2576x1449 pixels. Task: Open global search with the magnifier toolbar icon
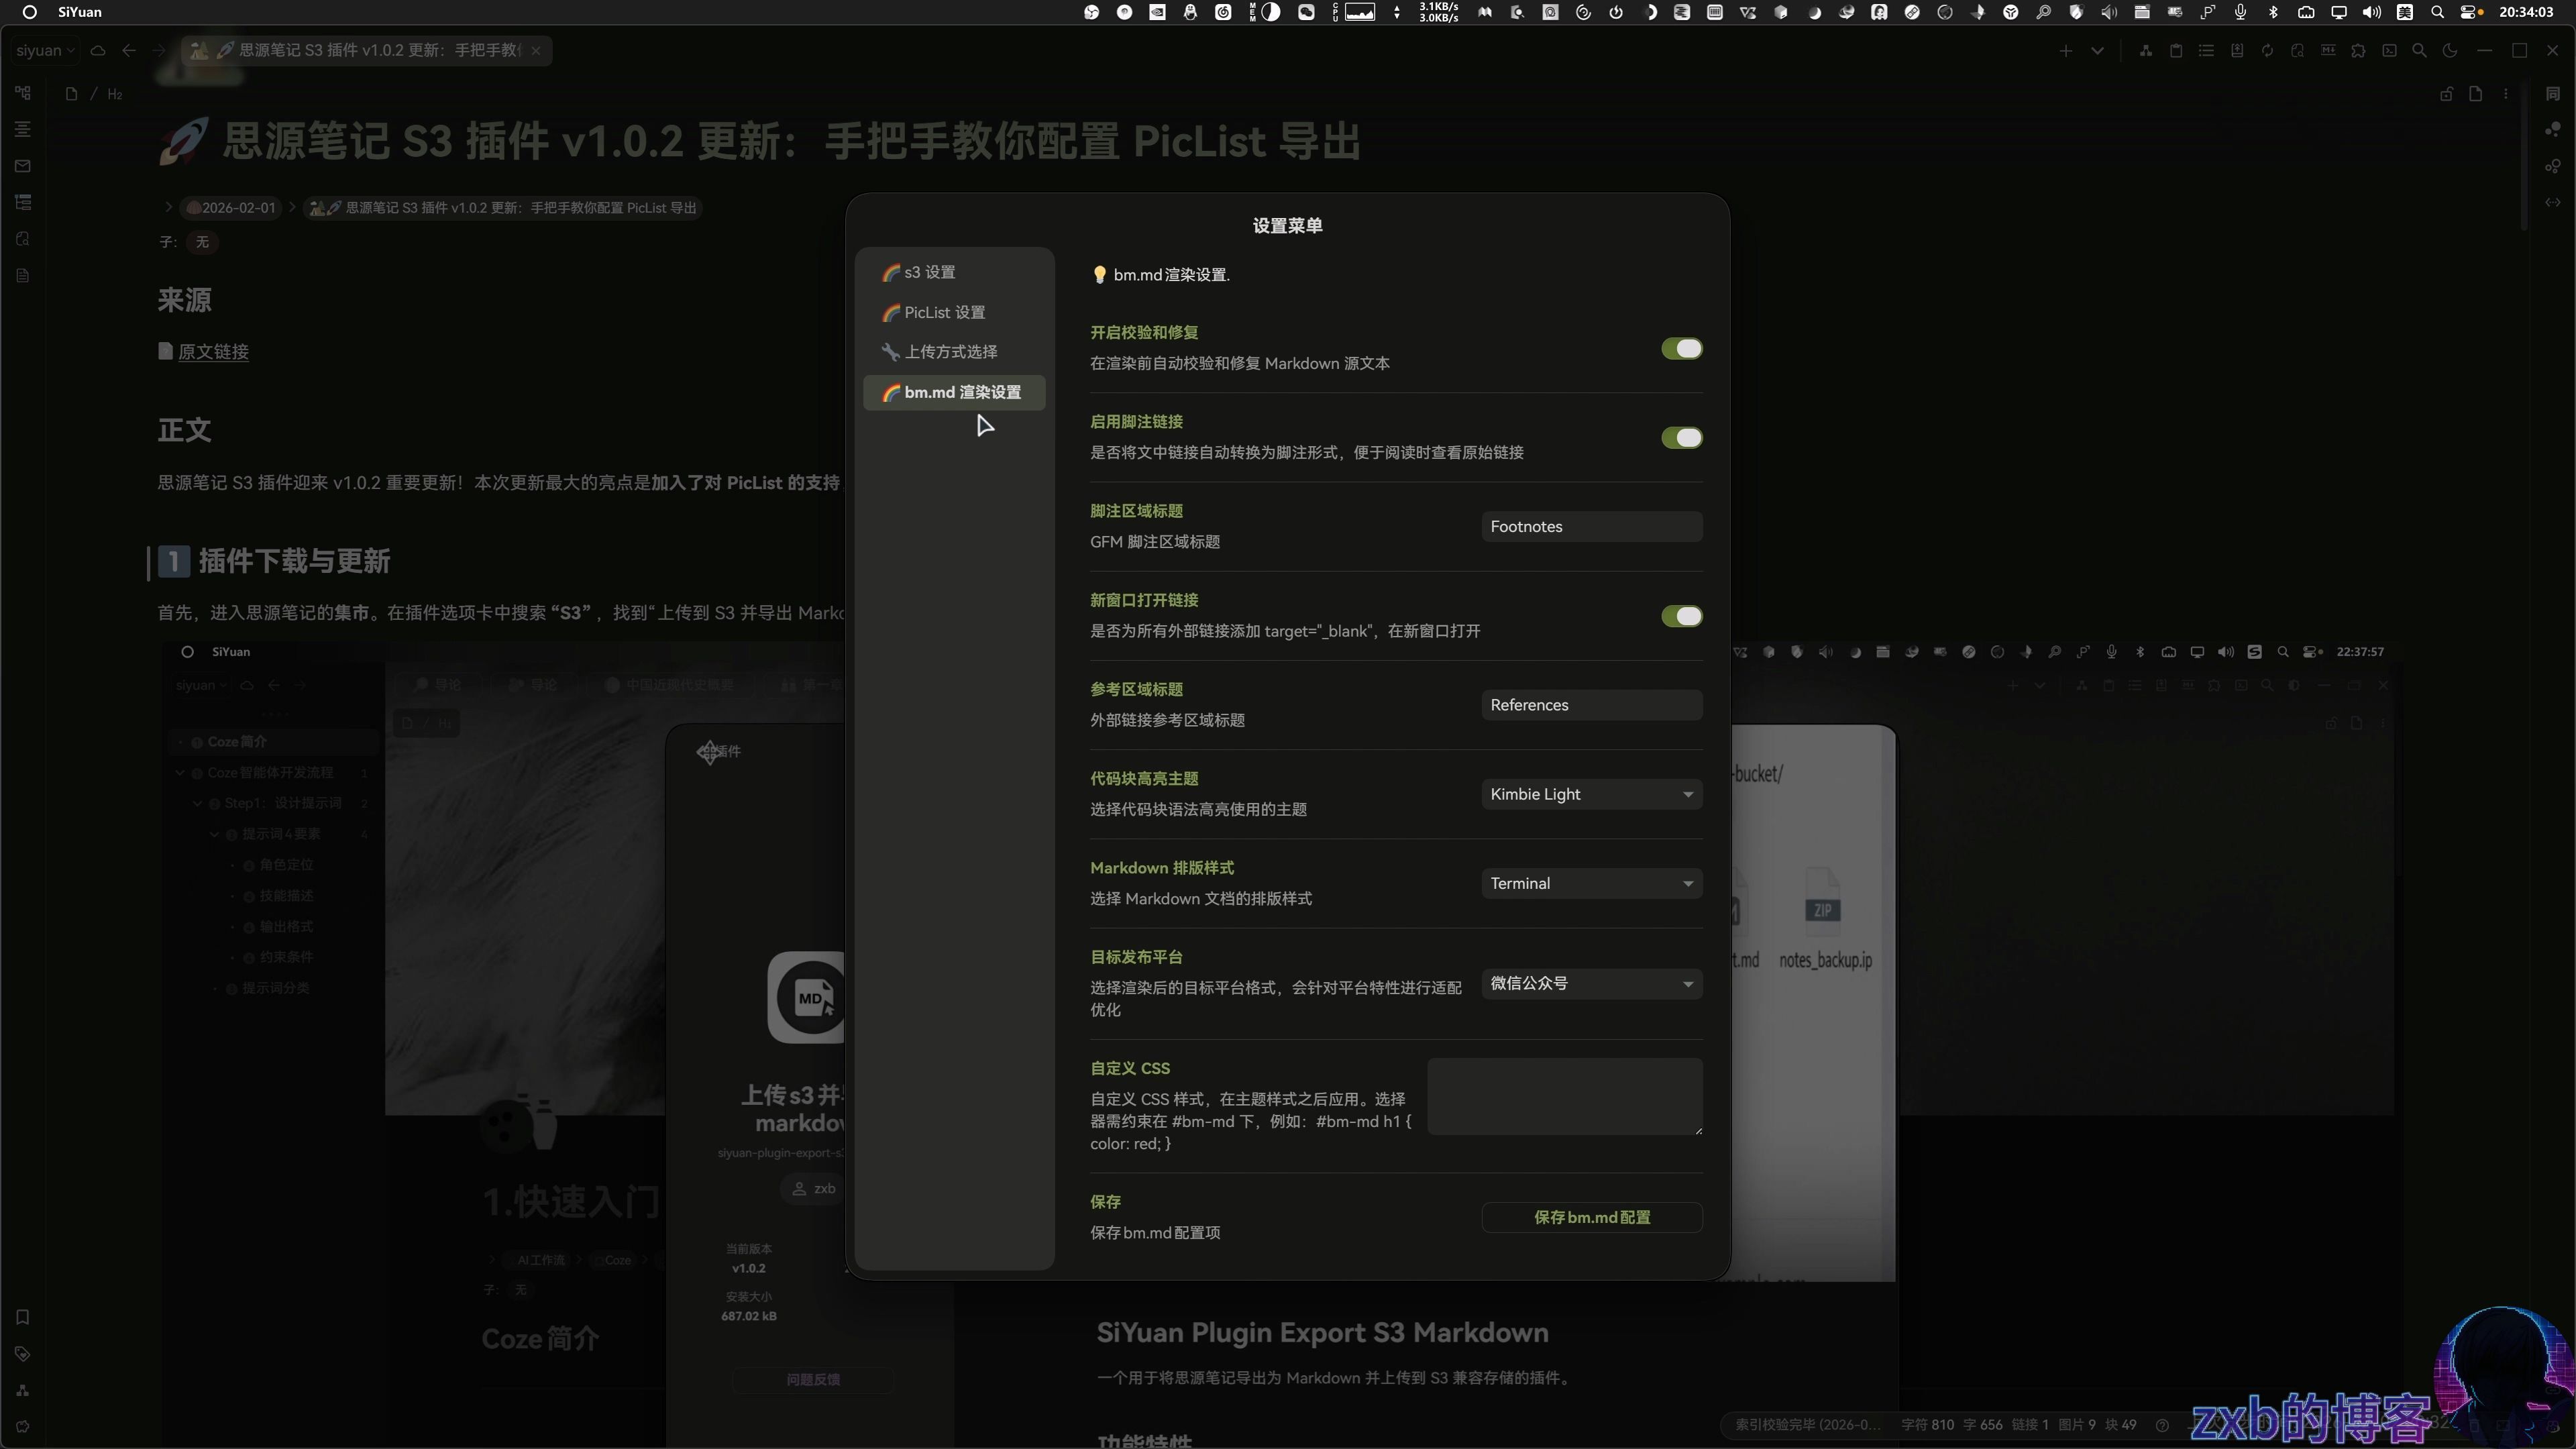(2420, 51)
